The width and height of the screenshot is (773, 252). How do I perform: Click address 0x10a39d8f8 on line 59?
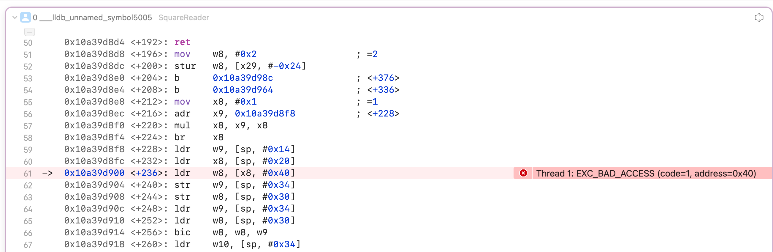(94, 149)
